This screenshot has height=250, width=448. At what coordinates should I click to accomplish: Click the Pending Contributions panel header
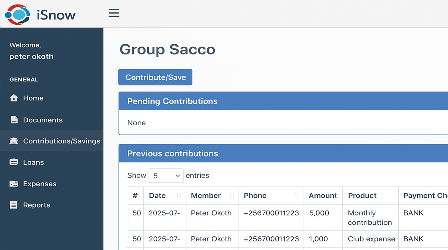click(x=172, y=101)
